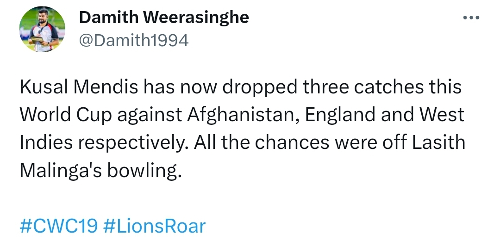
Task: Click the phrase "All the chances" in tweet
Action: [x=261, y=142]
